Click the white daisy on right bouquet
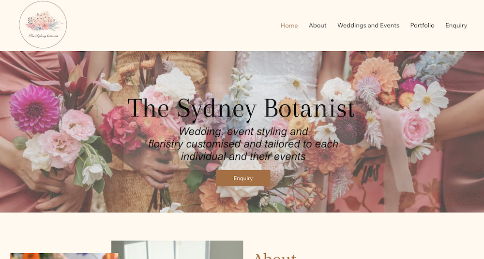 pos(428,99)
